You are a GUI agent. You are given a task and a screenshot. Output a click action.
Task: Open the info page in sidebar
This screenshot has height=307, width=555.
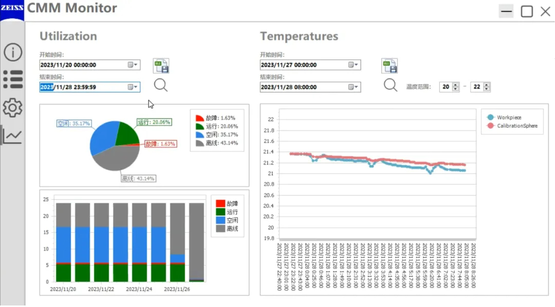tap(13, 52)
